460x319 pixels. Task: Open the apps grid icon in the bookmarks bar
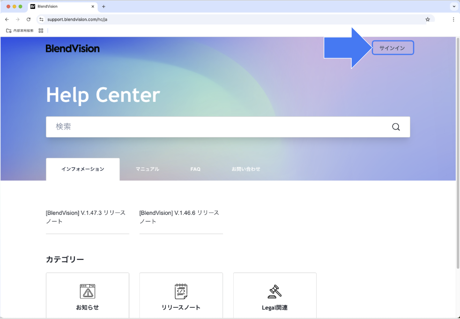(41, 30)
